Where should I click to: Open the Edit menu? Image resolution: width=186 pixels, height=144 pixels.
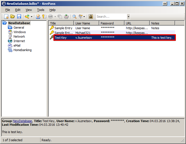click(18, 10)
